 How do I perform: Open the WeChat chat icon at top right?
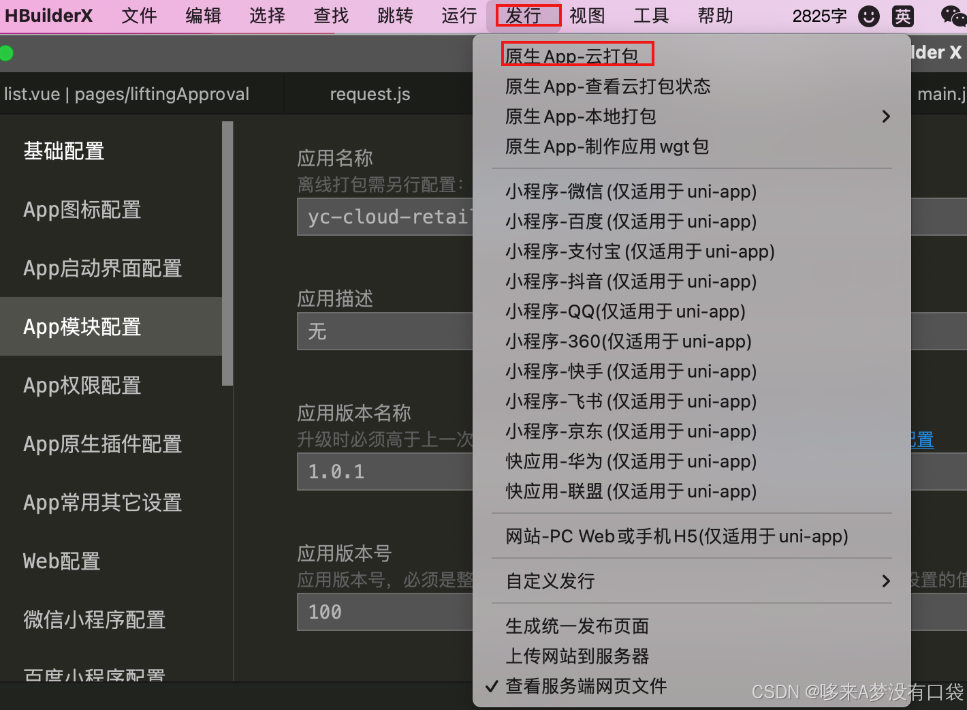pos(953,16)
